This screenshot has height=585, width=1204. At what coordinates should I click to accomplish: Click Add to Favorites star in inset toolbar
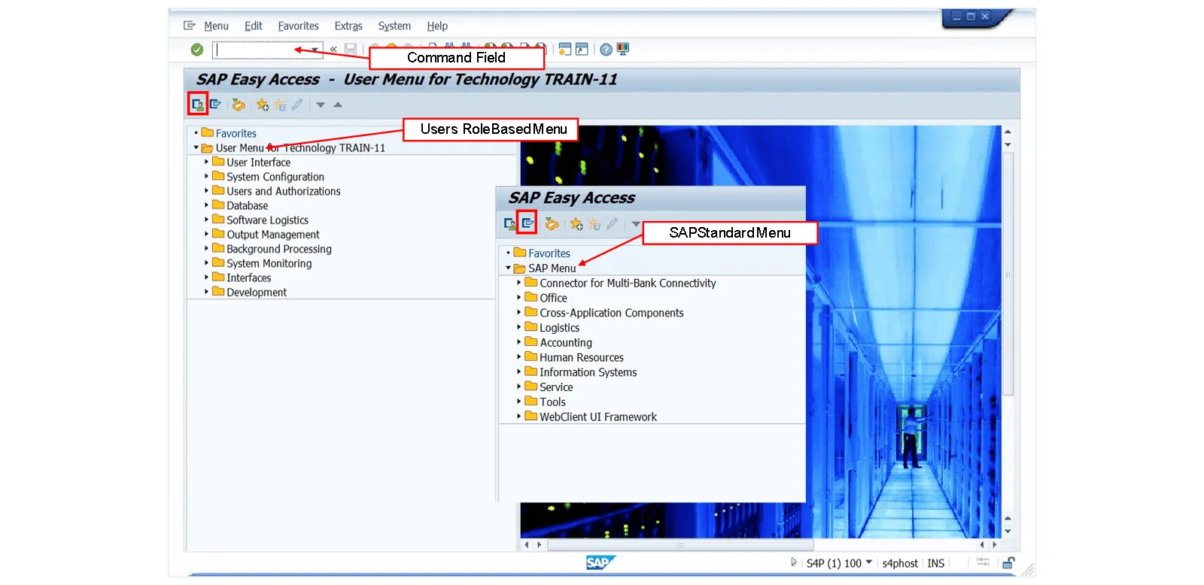[576, 224]
